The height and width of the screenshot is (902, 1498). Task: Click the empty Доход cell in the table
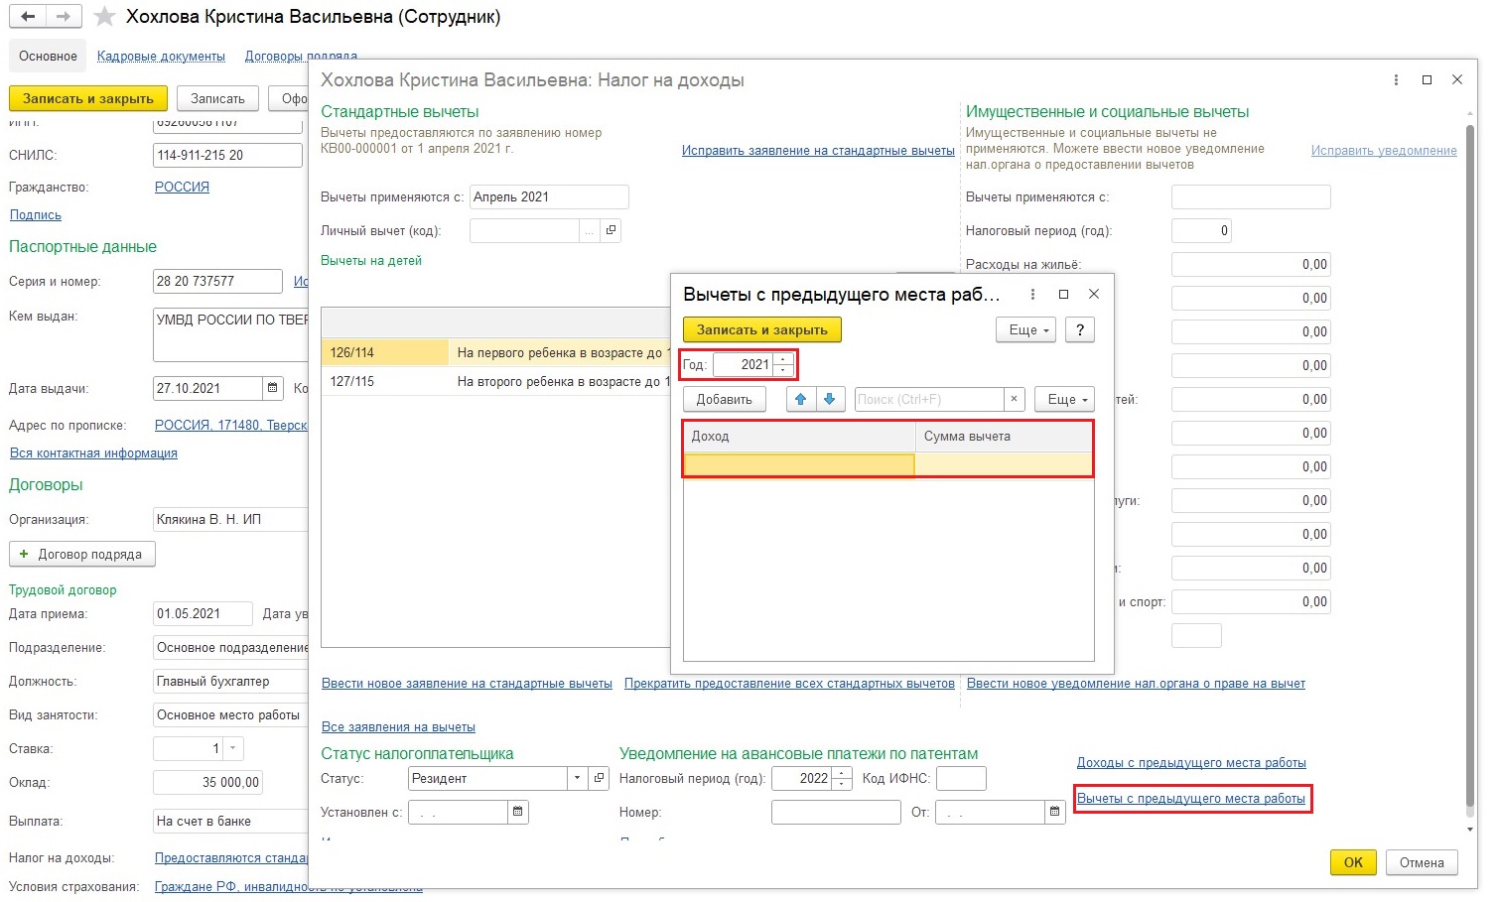799,465
